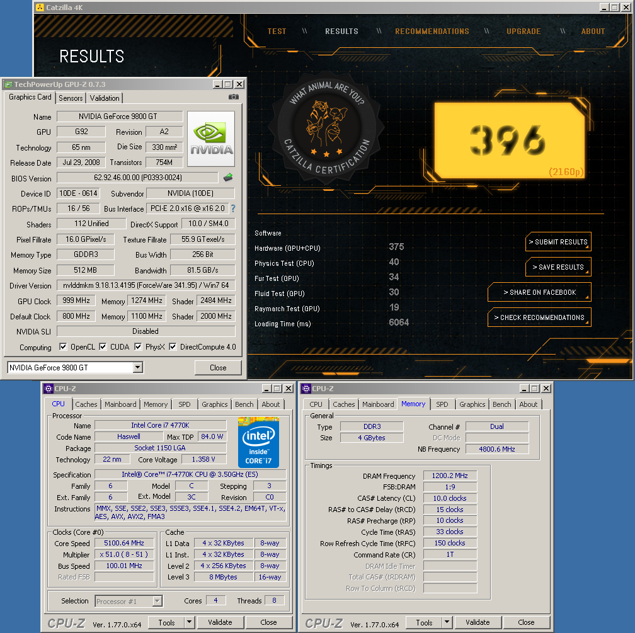Open the ABOUT section in Catzilla
The width and height of the screenshot is (635, 633).
tap(593, 31)
